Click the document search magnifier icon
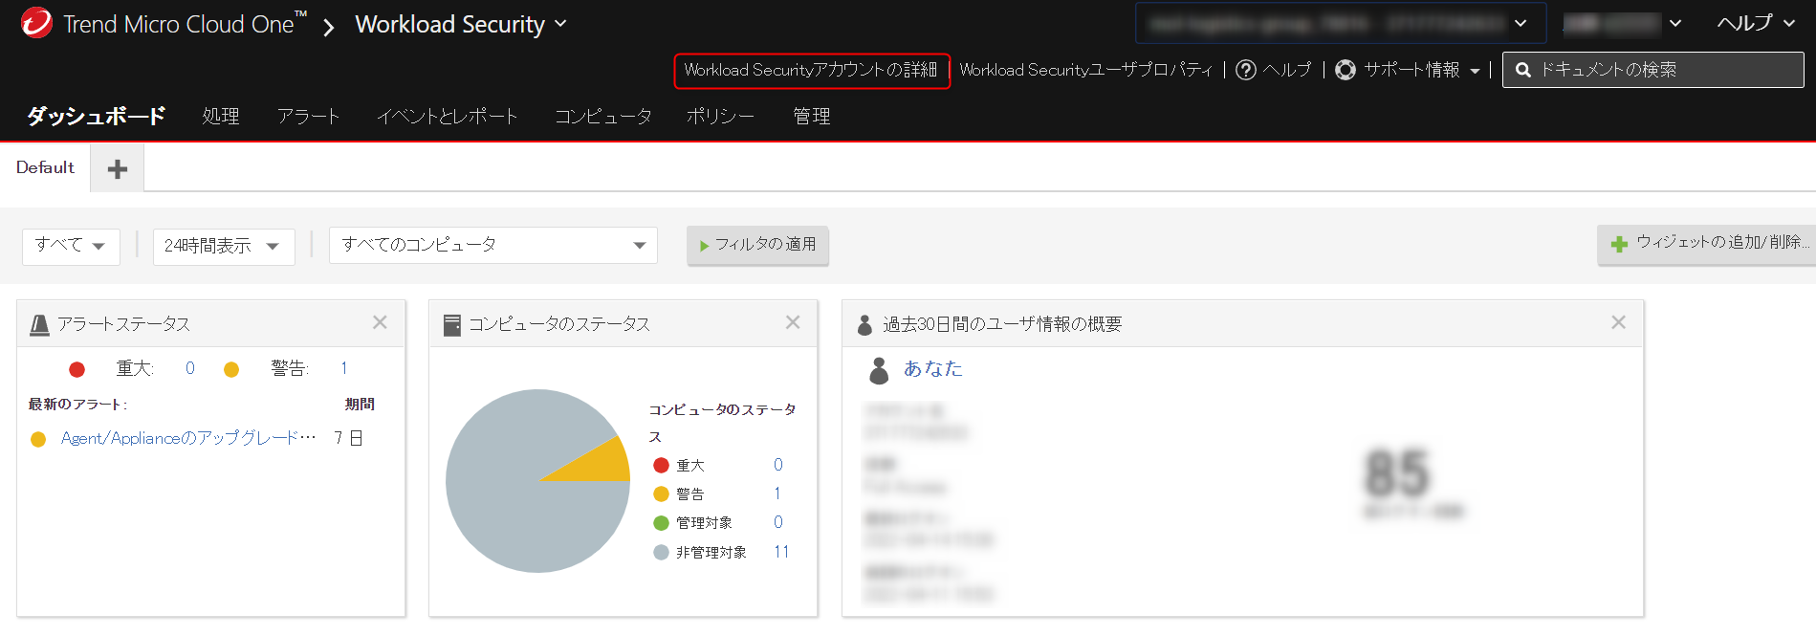This screenshot has width=1816, height=636. (x=1523, y=70)
